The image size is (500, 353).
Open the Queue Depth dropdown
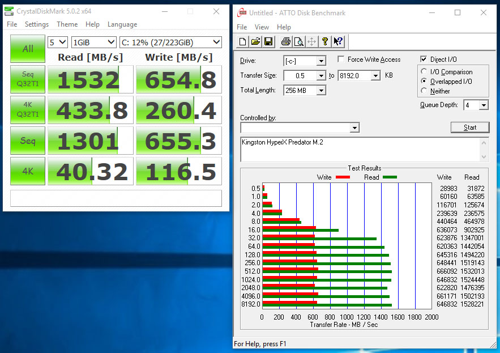[x=483, y=105]
